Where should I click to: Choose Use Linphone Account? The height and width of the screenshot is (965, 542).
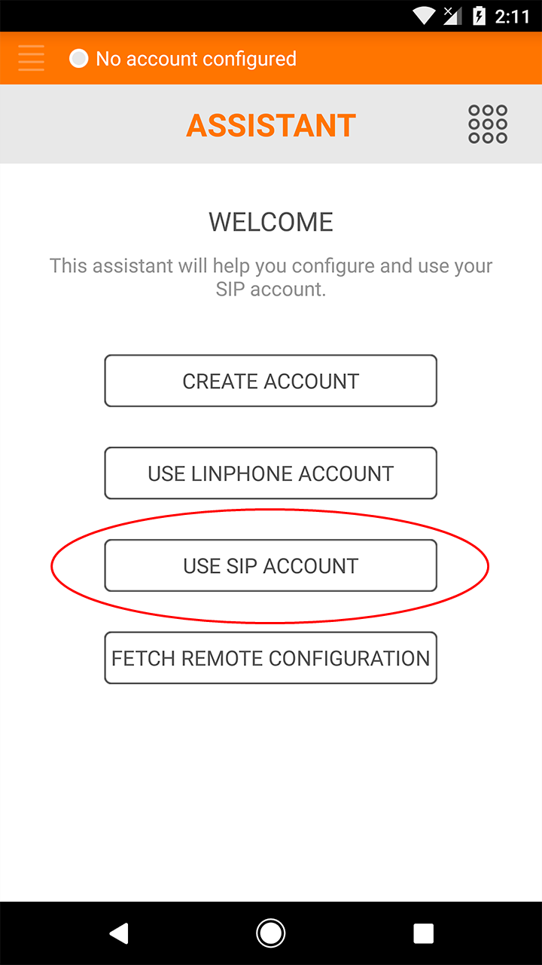point(271,473)
